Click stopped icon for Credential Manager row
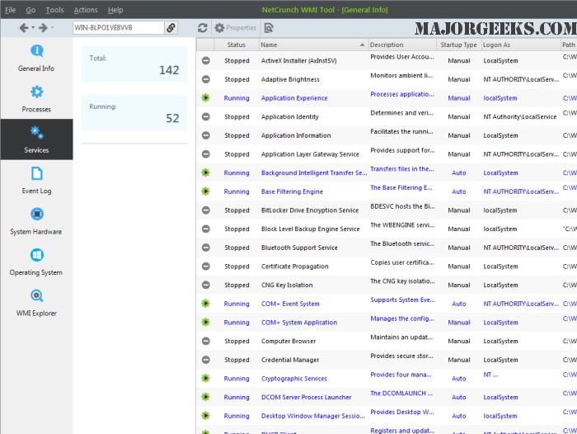This screenshot has height=434, width=577. [206, 360]
